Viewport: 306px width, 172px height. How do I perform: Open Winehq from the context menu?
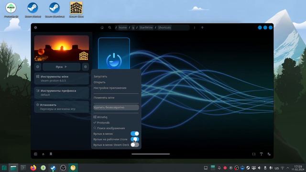coord(116,117)
